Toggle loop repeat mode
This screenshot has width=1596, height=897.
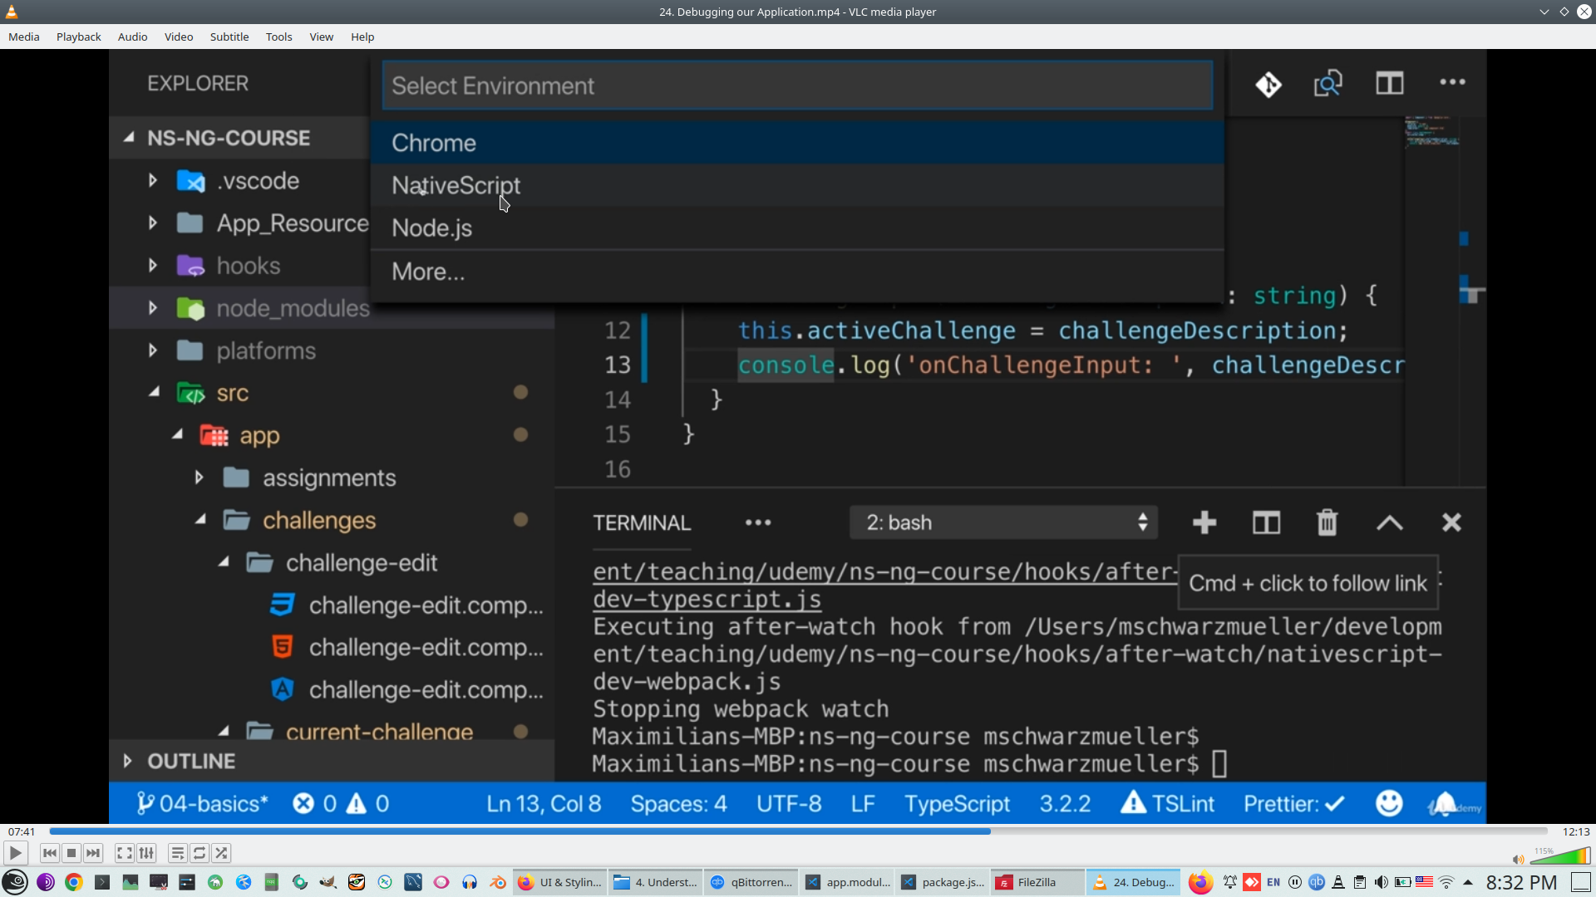tap(199, 853)
